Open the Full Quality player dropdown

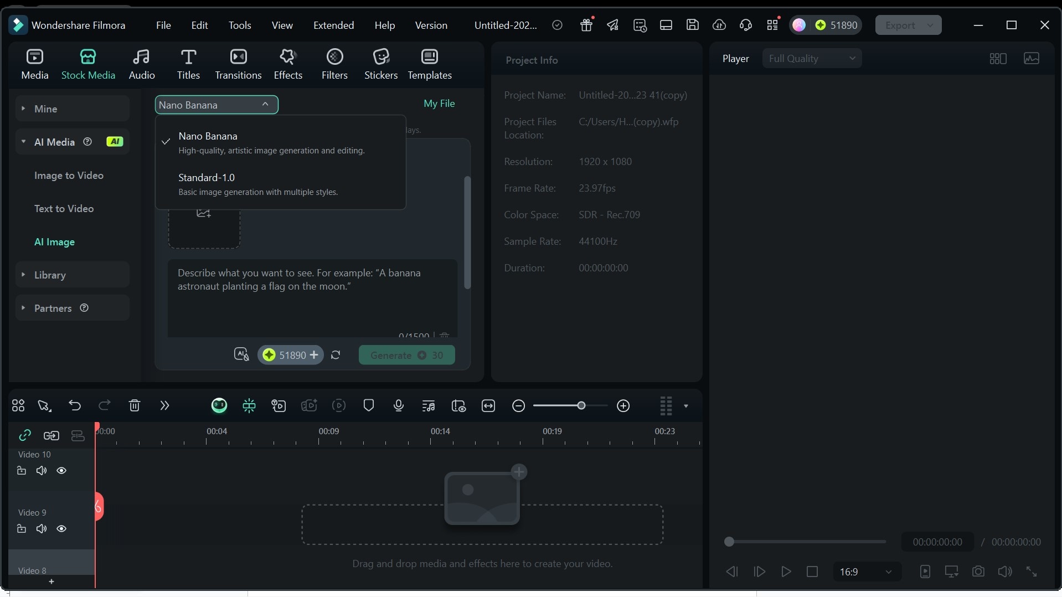click(x=812, y=58)
